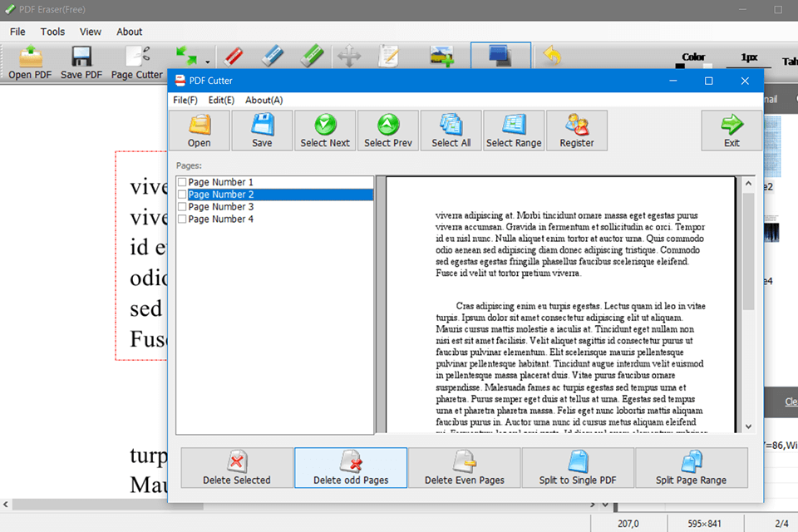Choose the move arrows tool

point(349,56)
